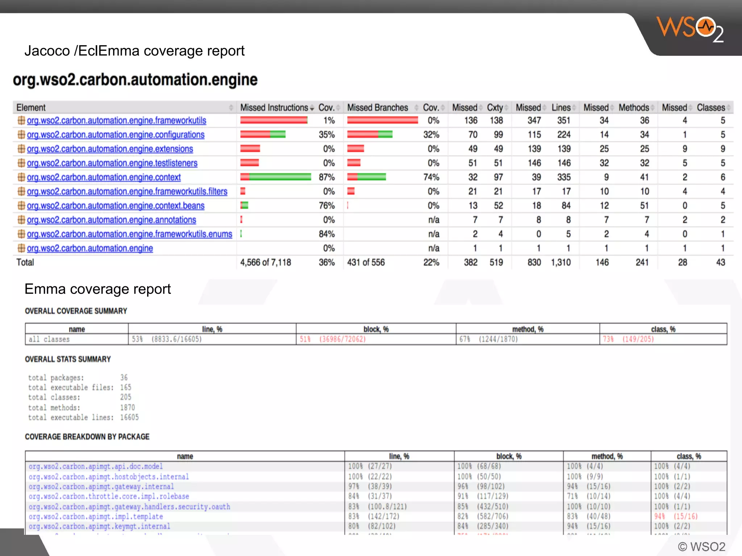Sort table by Element column
This screenshot has height=556, width=742.
coord(125,108)
